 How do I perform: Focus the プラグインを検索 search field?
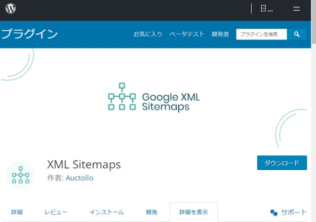pos(262,34)
